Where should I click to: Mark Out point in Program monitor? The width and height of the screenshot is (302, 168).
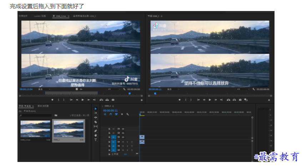(191, 100)
